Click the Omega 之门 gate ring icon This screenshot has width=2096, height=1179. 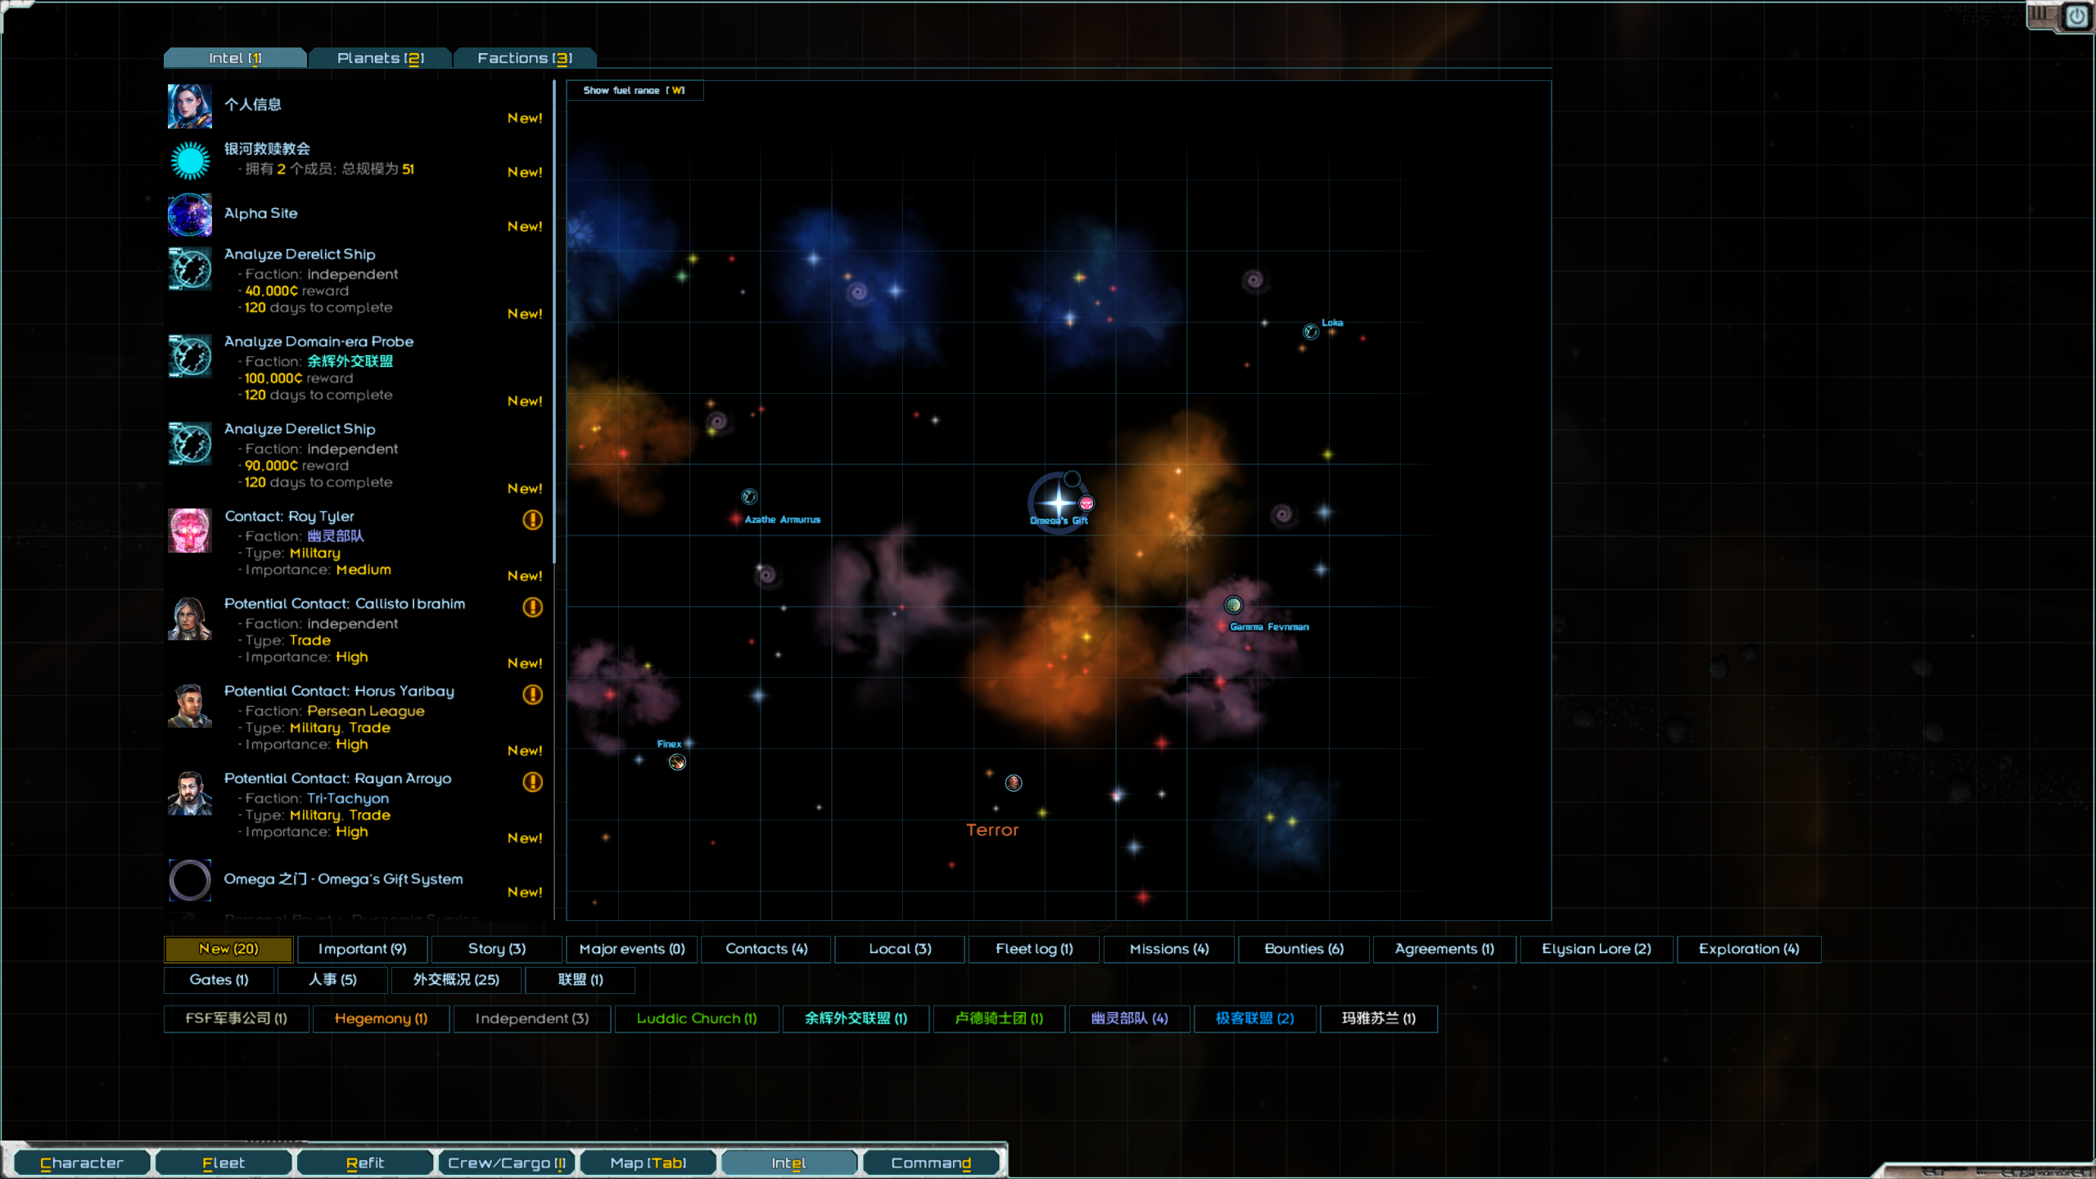[x=190, y=880]
